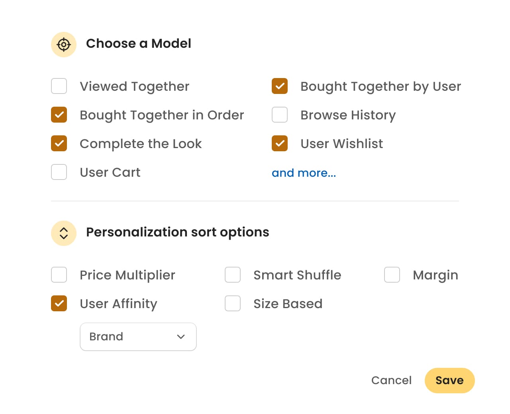Tick the User Cart checkbox

[x=59, y=172]
